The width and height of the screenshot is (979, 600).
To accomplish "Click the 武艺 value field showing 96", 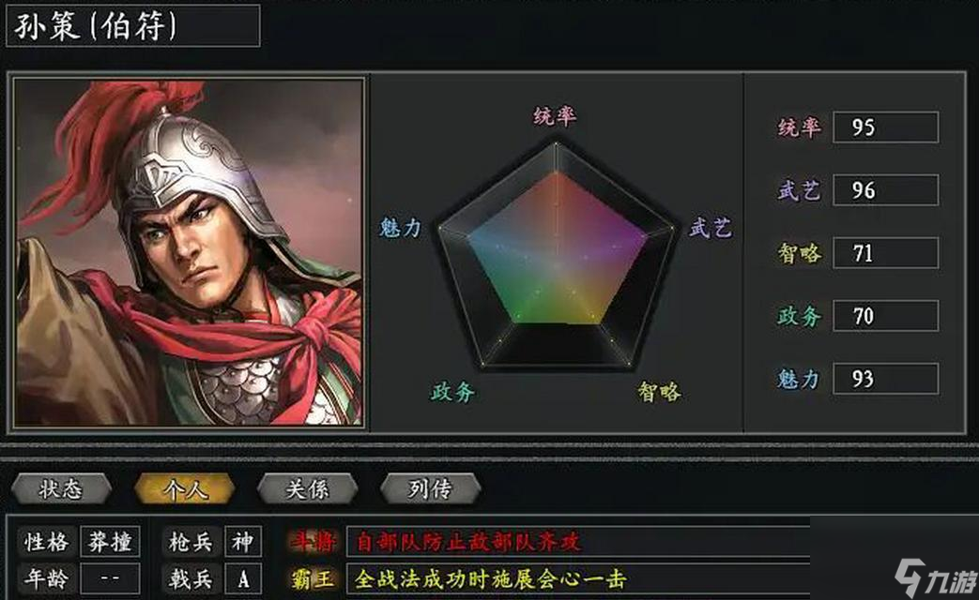I will point(885,190).
